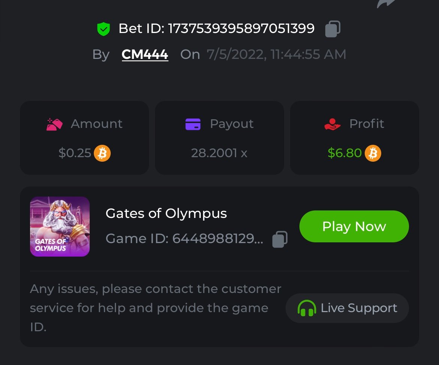
Task: Open Live Support chat
Action: 347,308
